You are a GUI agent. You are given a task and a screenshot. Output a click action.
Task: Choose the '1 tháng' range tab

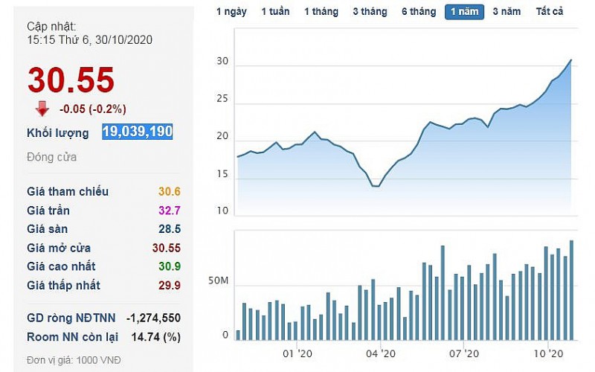coord(321,11)
